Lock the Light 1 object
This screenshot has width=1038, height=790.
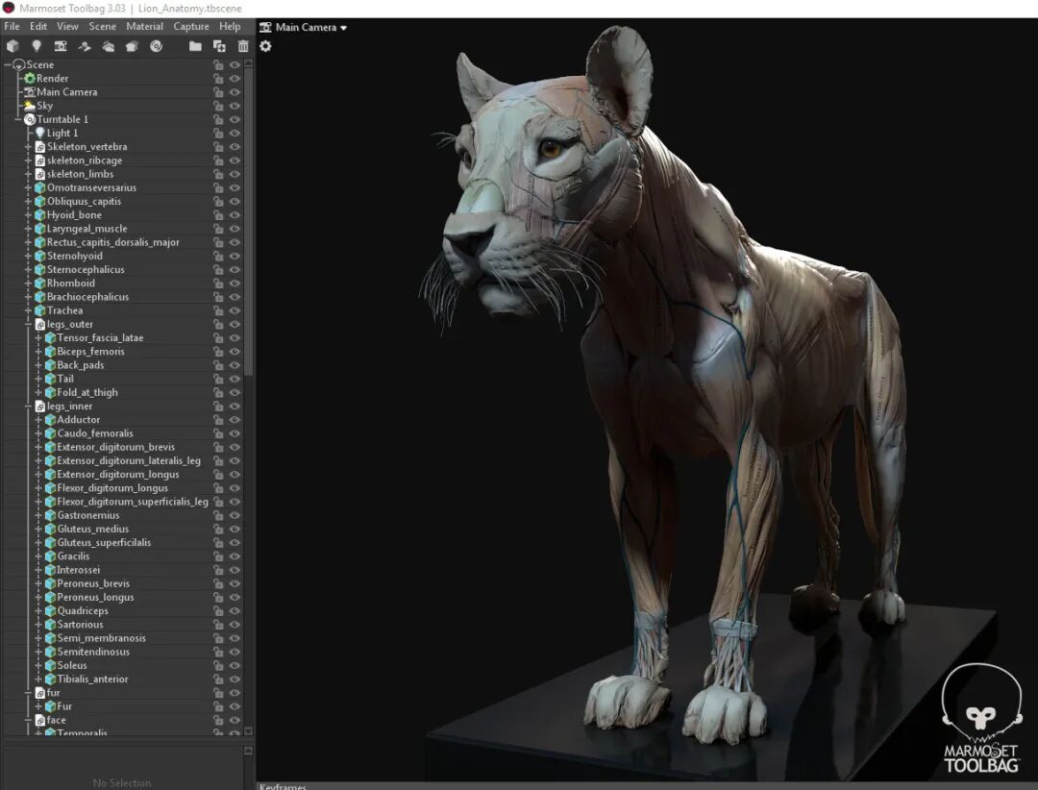(x=218, y=133)
